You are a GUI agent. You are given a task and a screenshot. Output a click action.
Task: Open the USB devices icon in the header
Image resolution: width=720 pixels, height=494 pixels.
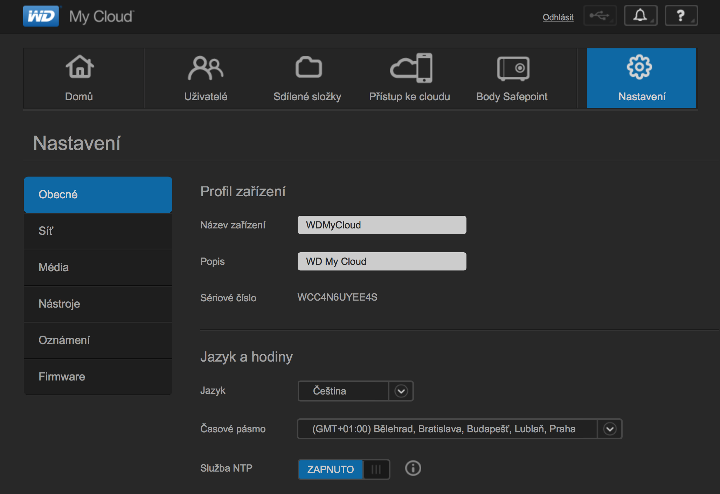(600, 16)
